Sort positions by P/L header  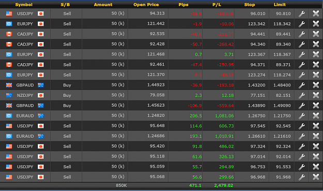(217, 5)
